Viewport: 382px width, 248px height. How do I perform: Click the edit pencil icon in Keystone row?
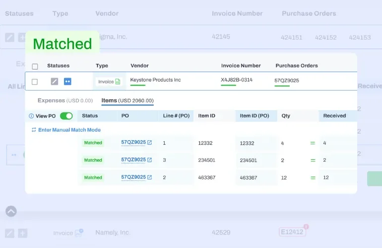[55, 81]
